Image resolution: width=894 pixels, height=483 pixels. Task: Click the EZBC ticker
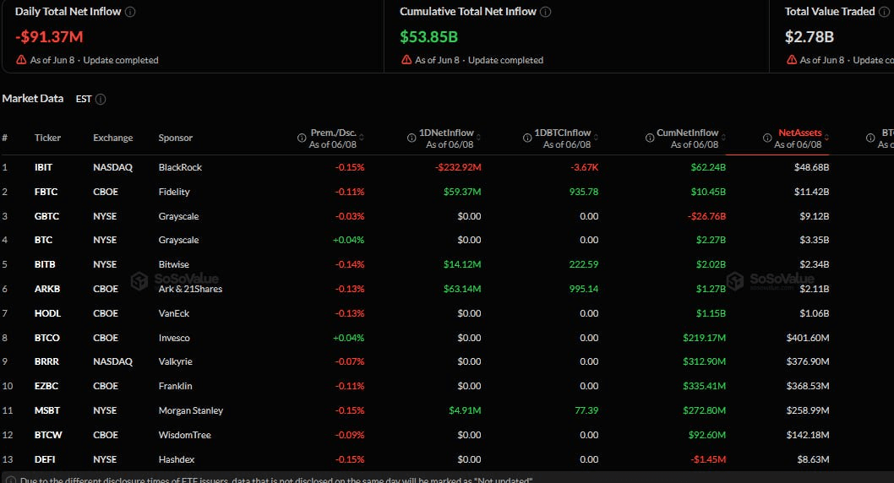tap(46, 386)
